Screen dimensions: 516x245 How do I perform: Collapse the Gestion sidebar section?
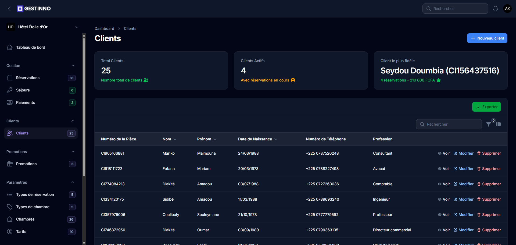pos(73,66)
